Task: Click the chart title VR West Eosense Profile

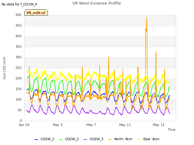Action: point(97,3)
